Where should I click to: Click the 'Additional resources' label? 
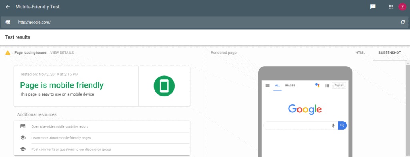click(37, 114)
